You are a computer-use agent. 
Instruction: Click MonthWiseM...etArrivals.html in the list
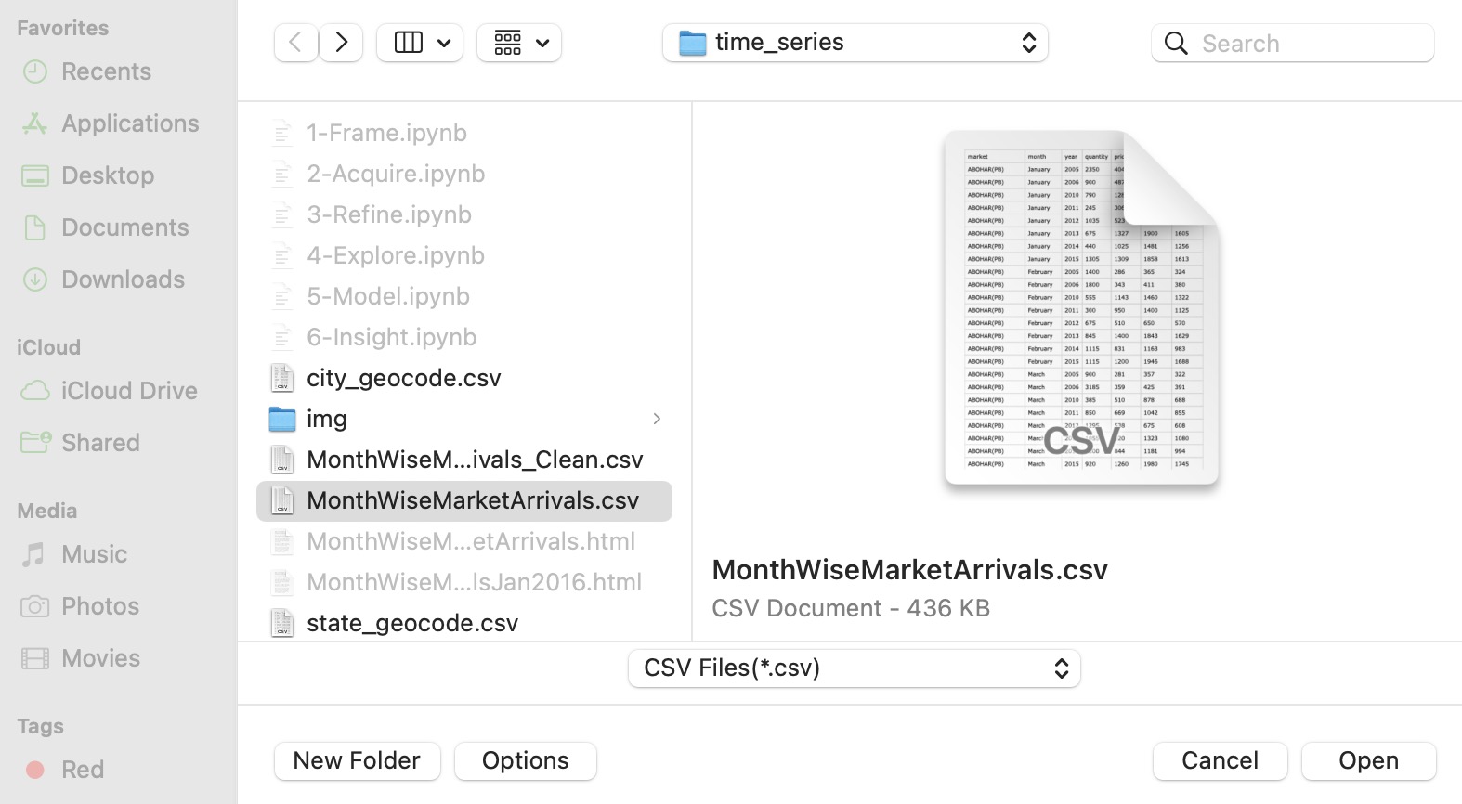point(471,541)
